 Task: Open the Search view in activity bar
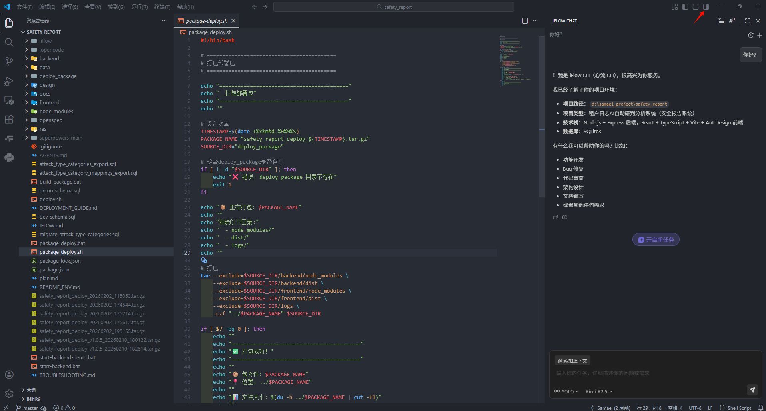click(9, 42)
